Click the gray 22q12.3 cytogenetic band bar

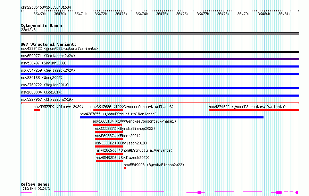pos(160,34)
